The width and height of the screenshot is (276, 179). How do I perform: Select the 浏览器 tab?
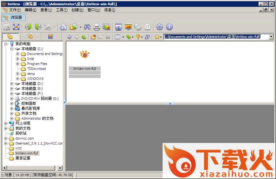[x=14, y=17]
